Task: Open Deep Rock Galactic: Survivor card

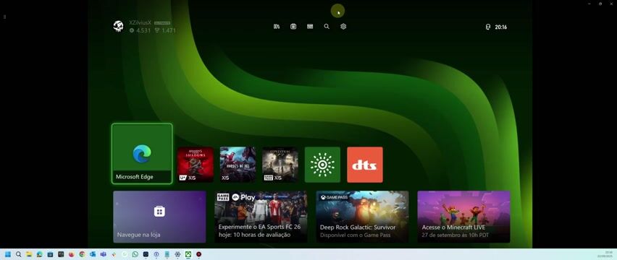Action: [362, 217]
